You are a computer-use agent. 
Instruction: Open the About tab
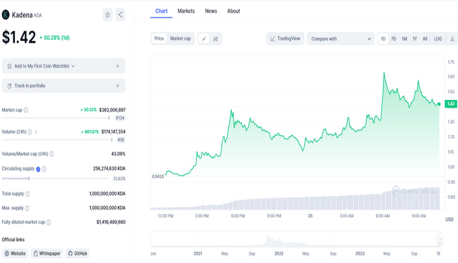point(234,11)
